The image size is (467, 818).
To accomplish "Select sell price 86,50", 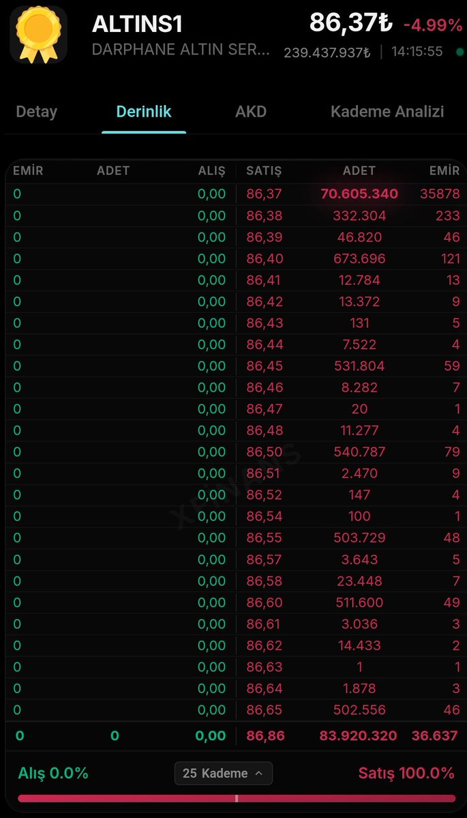I will click(264, 452).
